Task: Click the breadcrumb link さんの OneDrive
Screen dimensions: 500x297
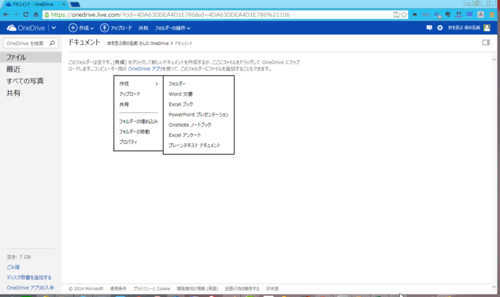Action: point(154,43)
